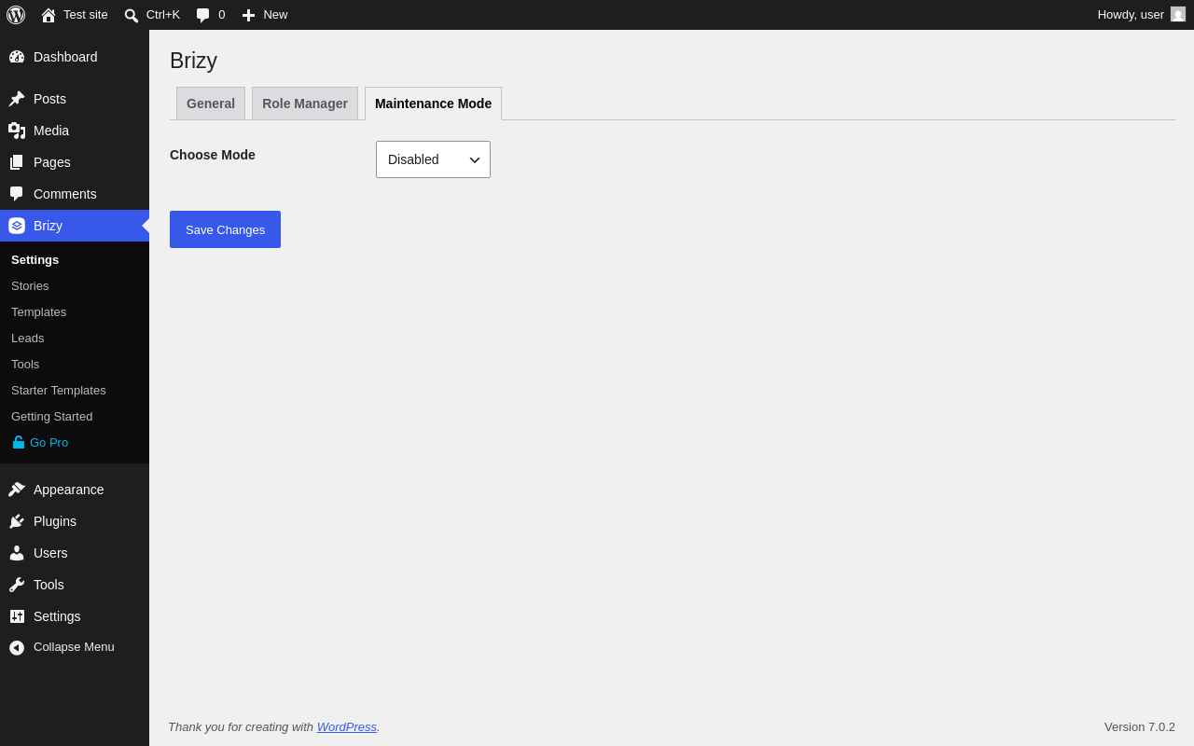Click the user avatar next to Howdy
The height and width of the screenshot is (746, 1194).
pyautogui.click(x=1178, y=14)
